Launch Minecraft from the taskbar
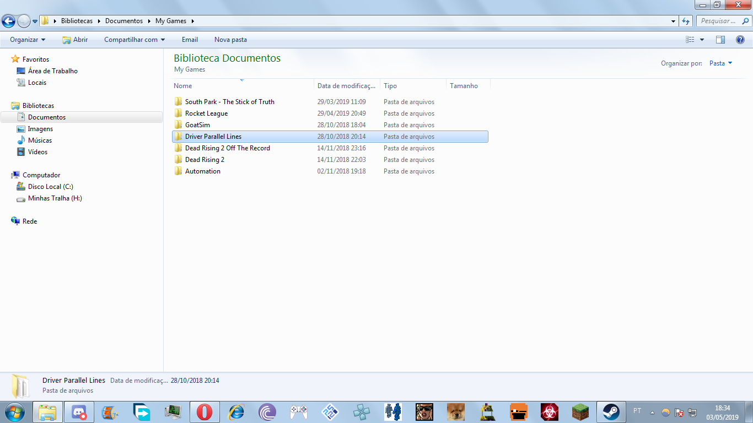Viewport: 753px width, 423px height. pos(580,412)
